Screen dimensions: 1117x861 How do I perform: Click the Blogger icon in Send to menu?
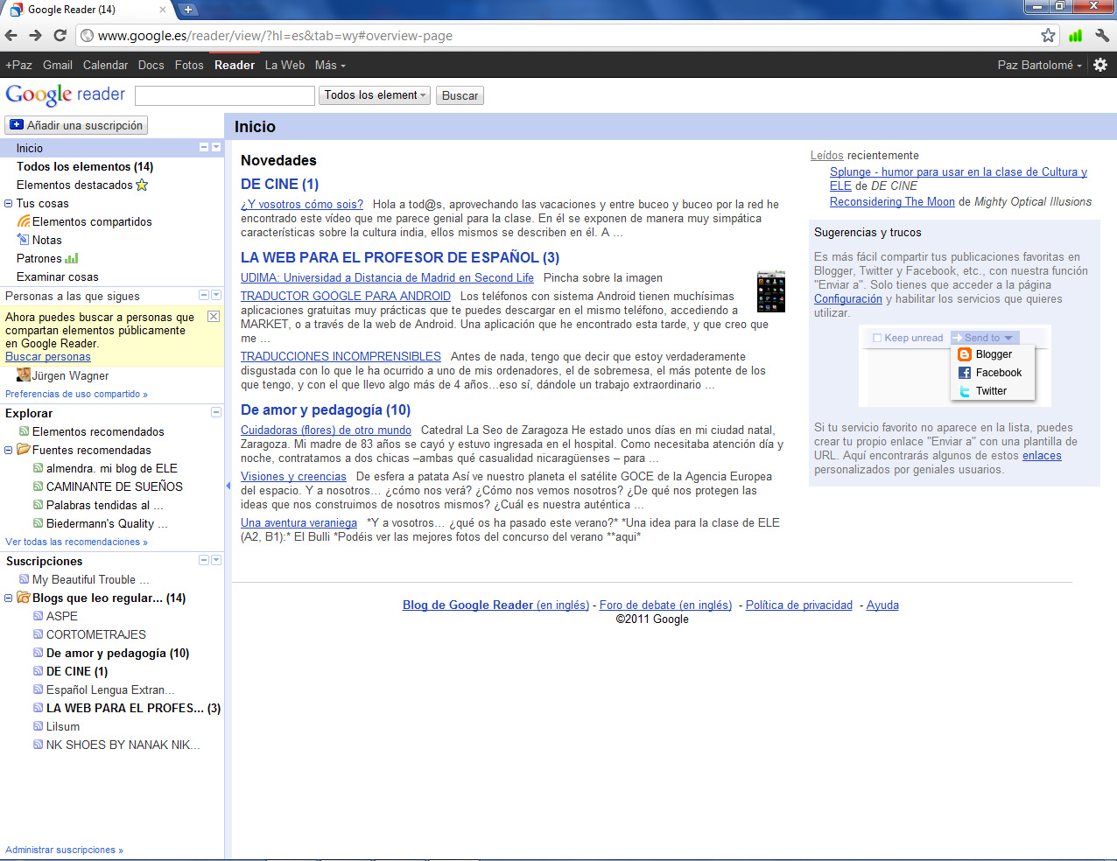965,354
